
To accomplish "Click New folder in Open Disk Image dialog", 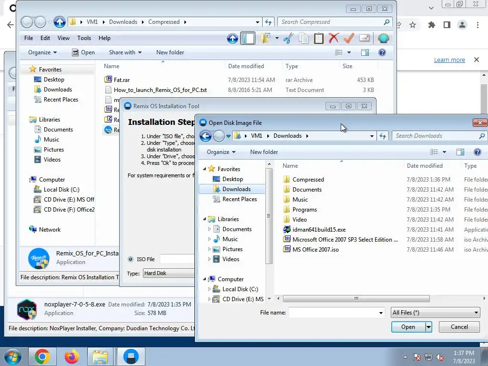I will click(x=264, y=152).
